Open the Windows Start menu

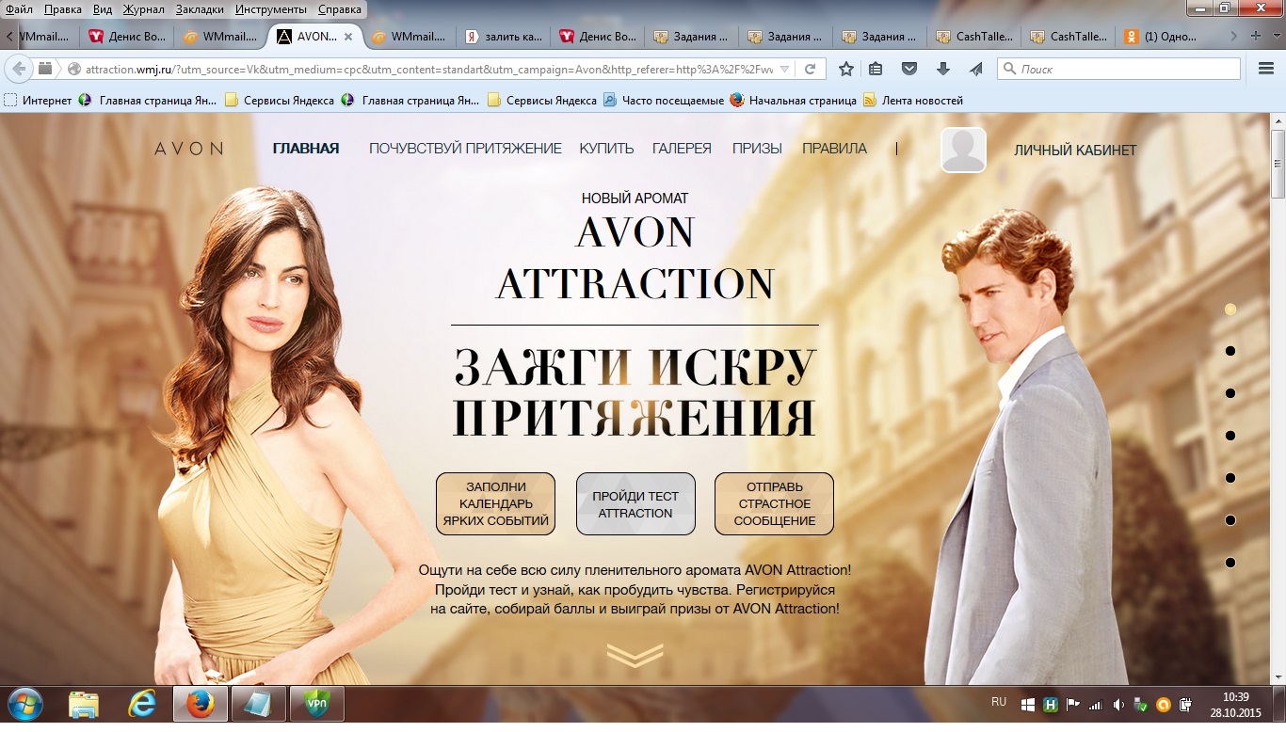[x=25, y=704]
